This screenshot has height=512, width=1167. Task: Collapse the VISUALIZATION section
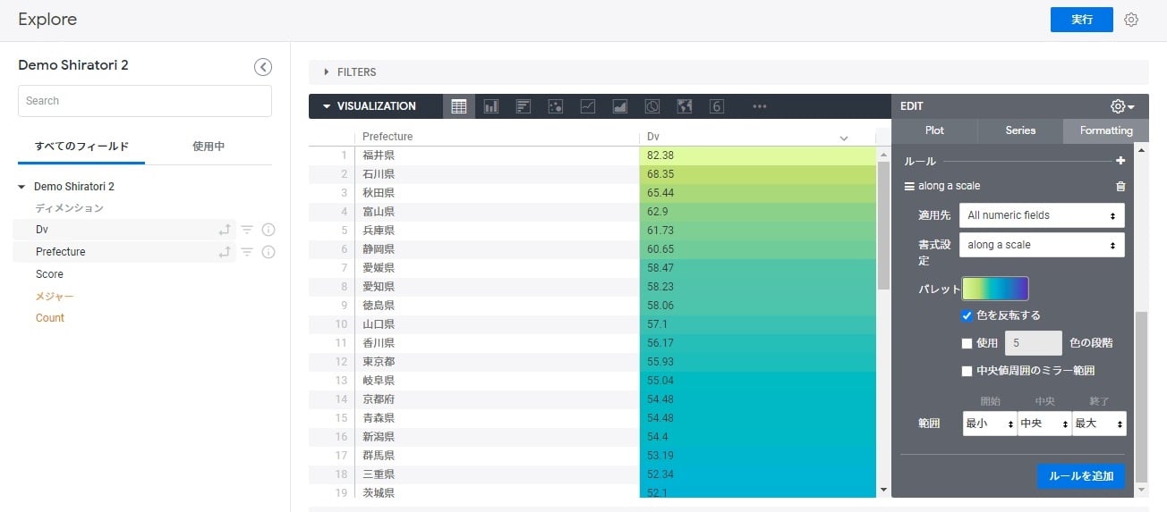[x=368, y=106]
